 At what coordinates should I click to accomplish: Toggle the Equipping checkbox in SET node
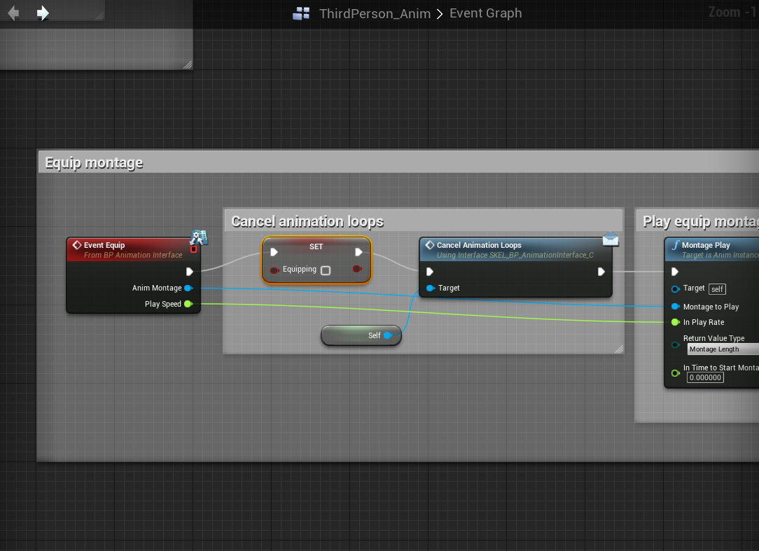326,270
